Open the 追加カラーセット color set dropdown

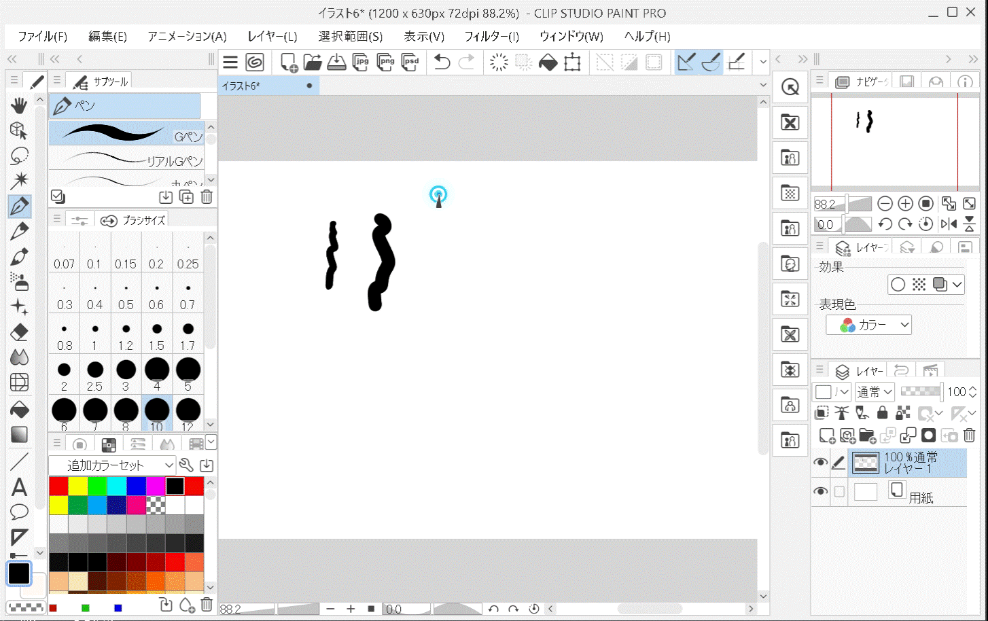(x=112, y=465)
